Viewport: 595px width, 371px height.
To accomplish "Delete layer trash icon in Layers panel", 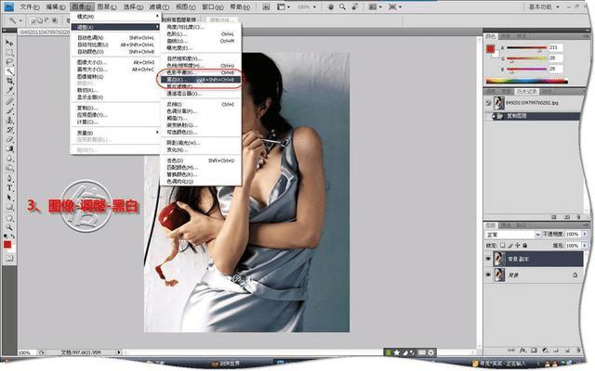I will point(578,351).
